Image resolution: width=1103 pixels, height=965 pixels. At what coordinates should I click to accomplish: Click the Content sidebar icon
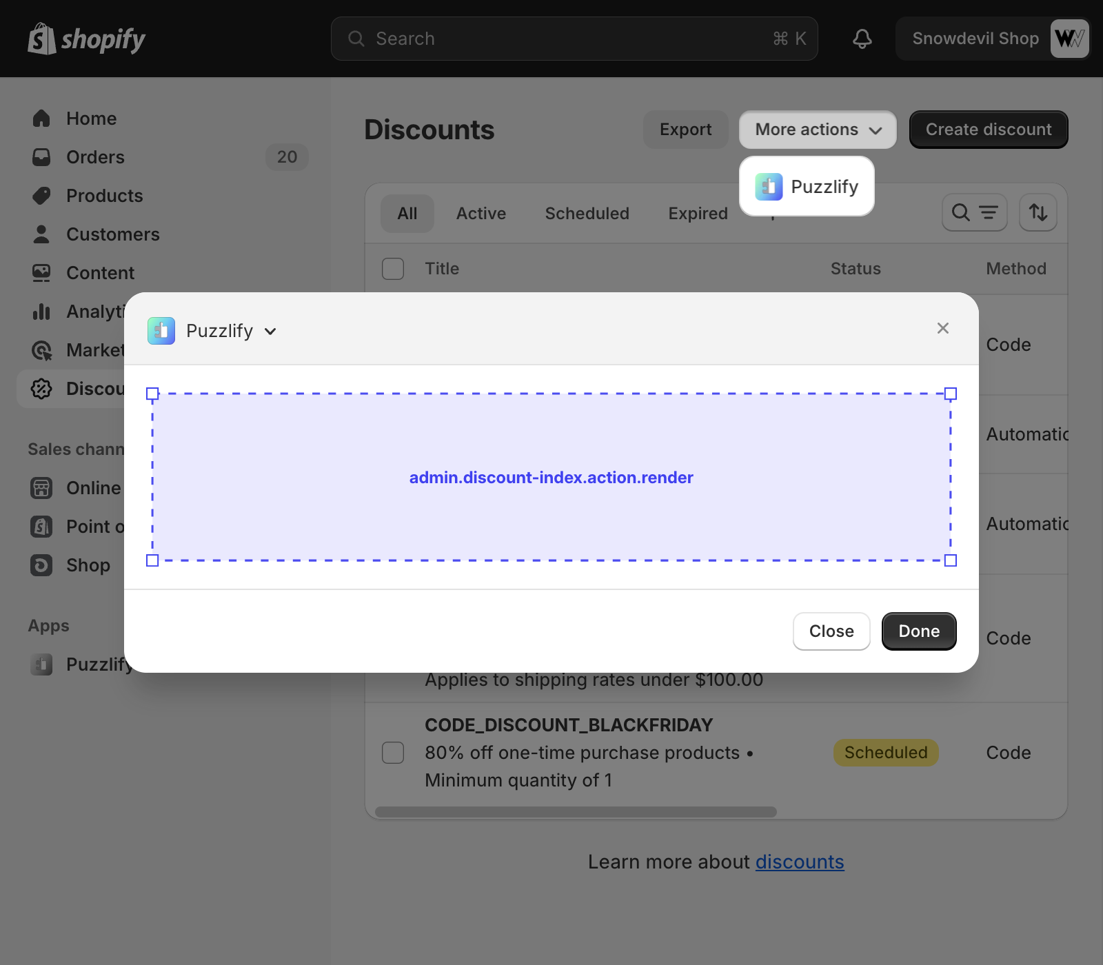click(41, 273)
